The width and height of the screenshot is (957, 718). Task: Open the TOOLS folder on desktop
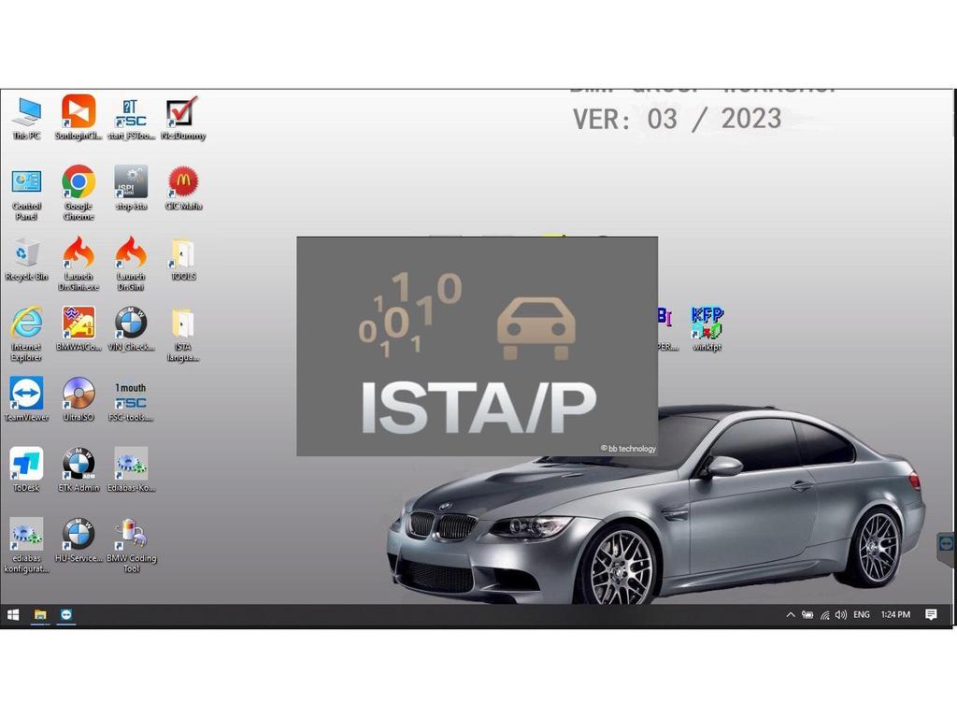[x=182, y=253]
